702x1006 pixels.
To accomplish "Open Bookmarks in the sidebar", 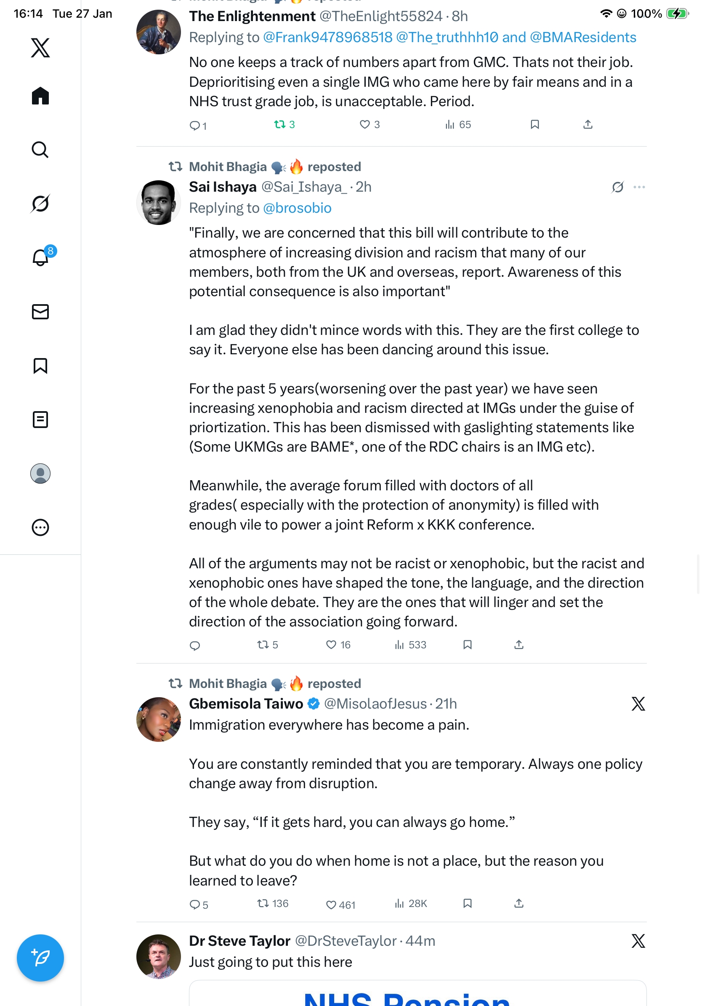I will click(40, 365).
